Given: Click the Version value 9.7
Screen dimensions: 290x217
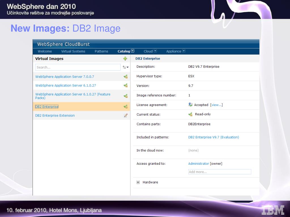Looking at the screenshot, I should click(x=191, y=86).
